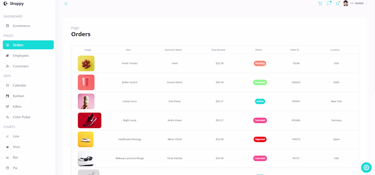Click the Canceled badge for Makeup Lancome Rouge
The height and width of the screenshot is (175, 375).
(260, 158)
